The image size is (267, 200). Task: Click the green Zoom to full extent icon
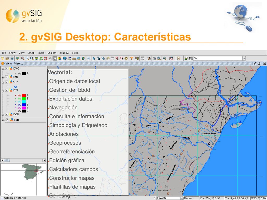coord(41,58)
